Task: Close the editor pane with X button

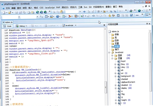Action: click(104, 25)
